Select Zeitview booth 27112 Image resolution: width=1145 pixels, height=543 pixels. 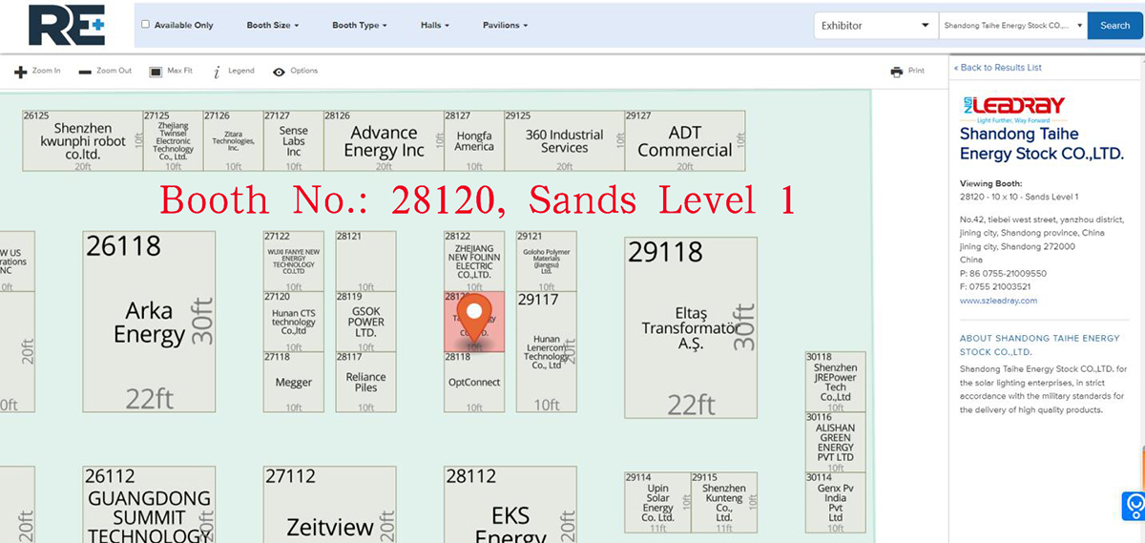pyautogui.click(x=330, y=504)
